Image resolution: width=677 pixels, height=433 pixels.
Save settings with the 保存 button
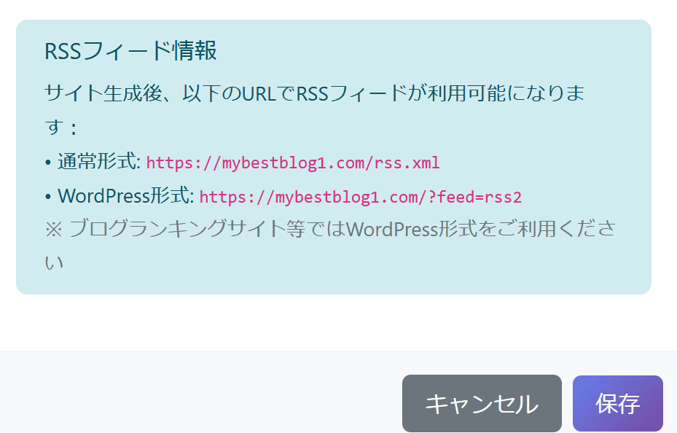pos(618,403)
